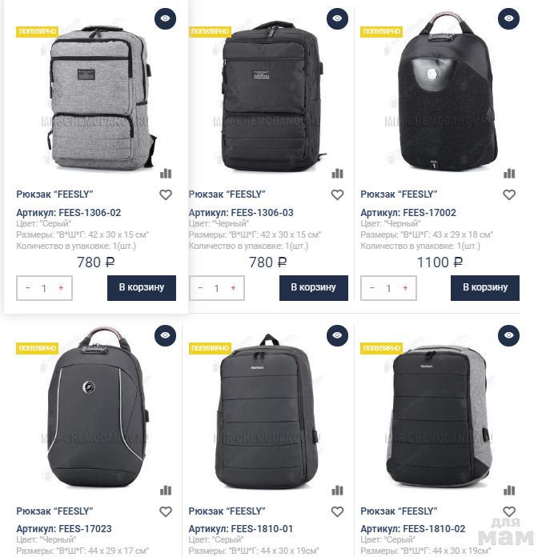The height and width of the screenshot is (557, 546).
Task: Favorite the FEES-1306-02 backpack with heart
Action: (x=166, y=194)
